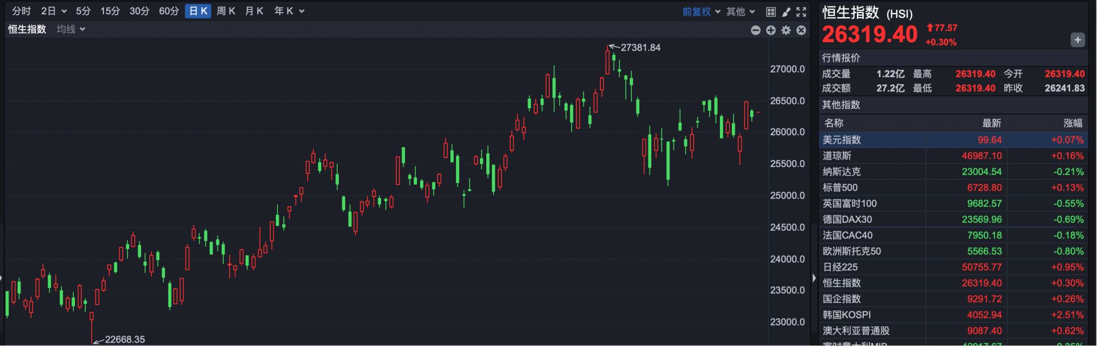Click the fullscreen expand icon
This screenshot has width=1097, height=346.
point(801,11)
